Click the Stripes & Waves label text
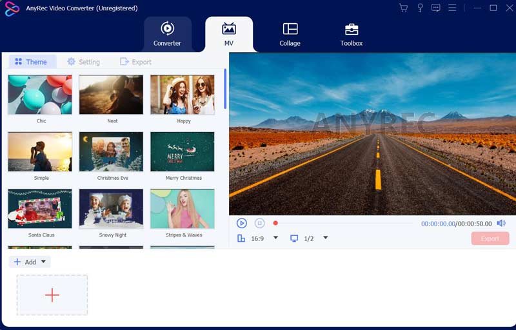The height and width of the screenshot is (330, 516). 184,235
